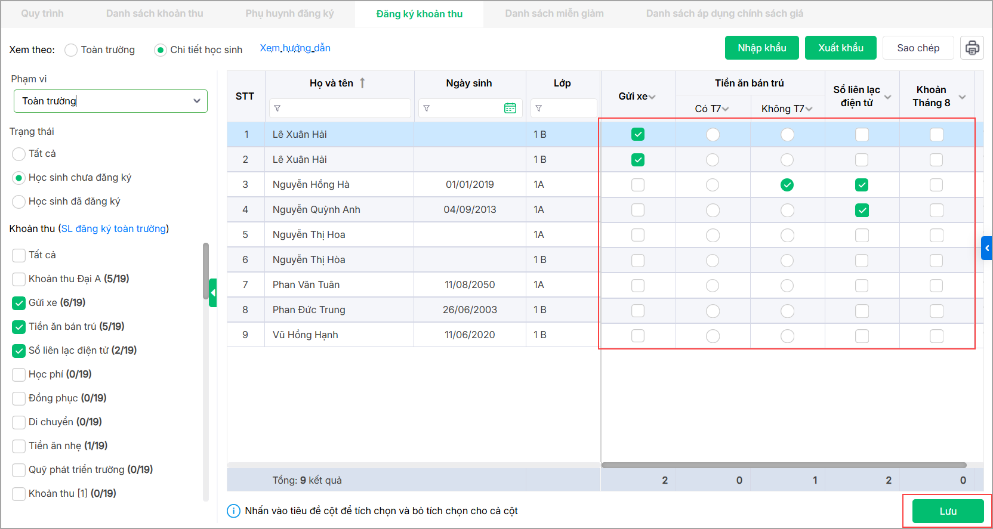
Task: Save changes with the Lưu button
Action: tap(948, 511)
